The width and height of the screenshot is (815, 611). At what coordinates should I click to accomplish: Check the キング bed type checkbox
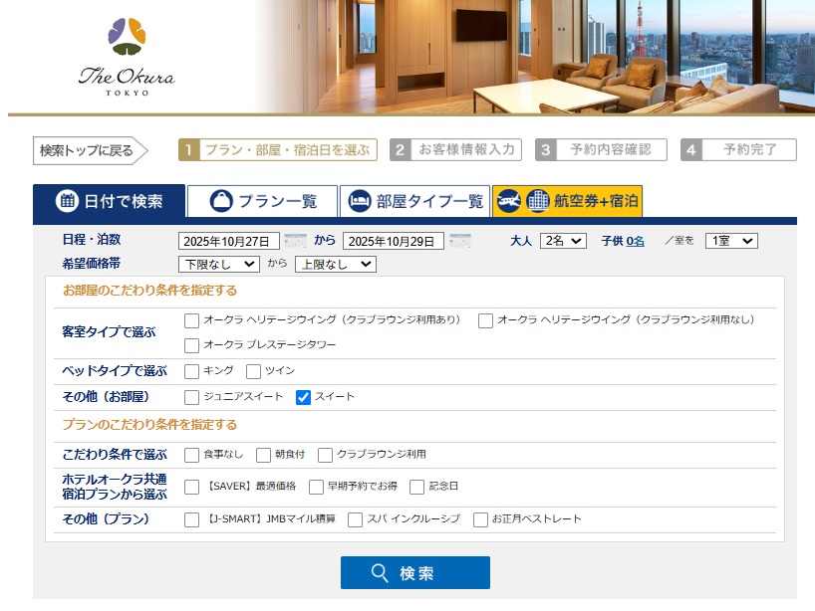pyautogui.click(x=192, y=371)
